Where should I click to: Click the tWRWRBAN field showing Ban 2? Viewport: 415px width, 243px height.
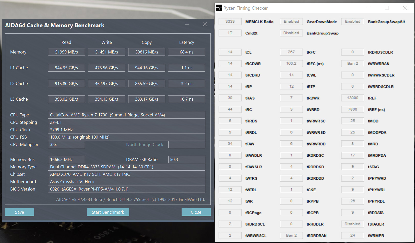[353, 63]
